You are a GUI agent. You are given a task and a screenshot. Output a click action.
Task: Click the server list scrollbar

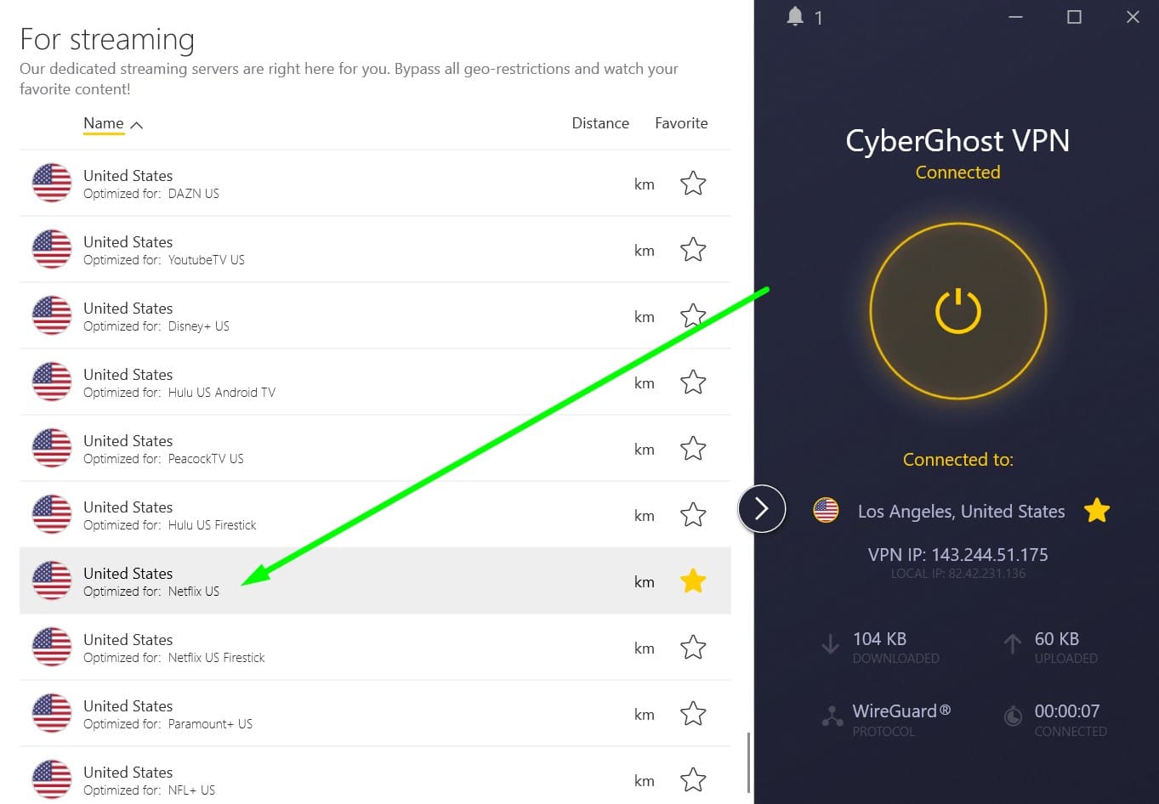pyautogui.click(x=748, y=762)
